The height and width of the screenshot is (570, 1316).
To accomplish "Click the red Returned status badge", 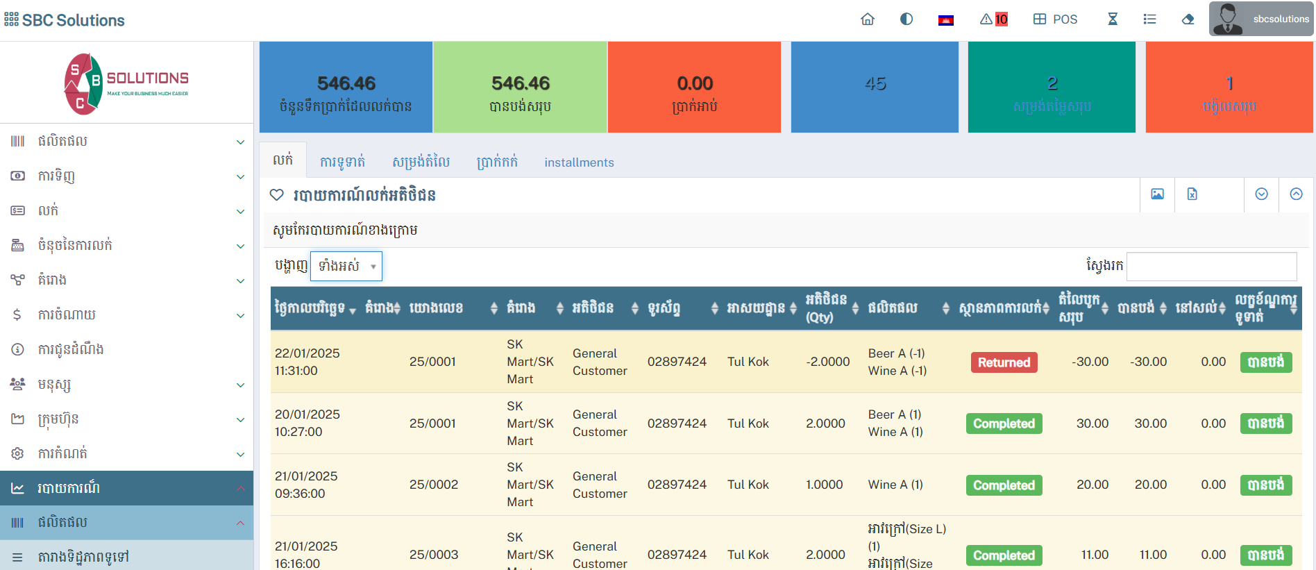I will click(x=1004, y=362).
